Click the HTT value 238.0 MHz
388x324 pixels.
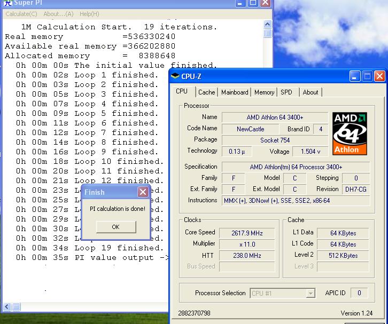point(247,256)
